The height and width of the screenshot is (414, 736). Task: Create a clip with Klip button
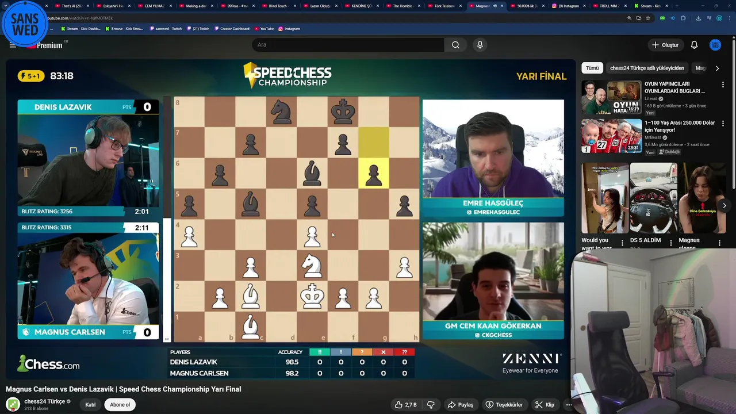point(544,405)
